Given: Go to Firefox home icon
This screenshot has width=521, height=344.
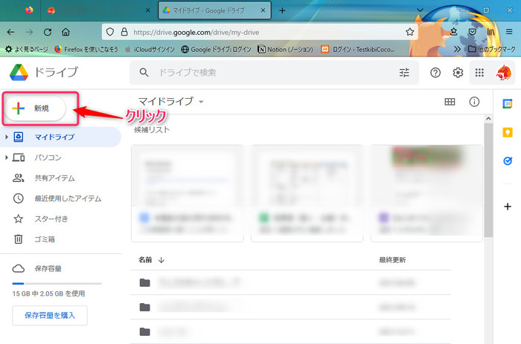Looking at the screenshot, I should point(65,32).
